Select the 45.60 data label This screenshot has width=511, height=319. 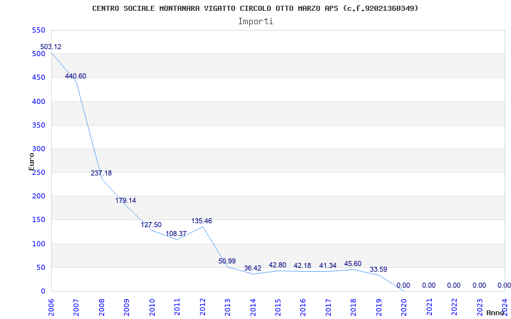[x=353, y=263]
